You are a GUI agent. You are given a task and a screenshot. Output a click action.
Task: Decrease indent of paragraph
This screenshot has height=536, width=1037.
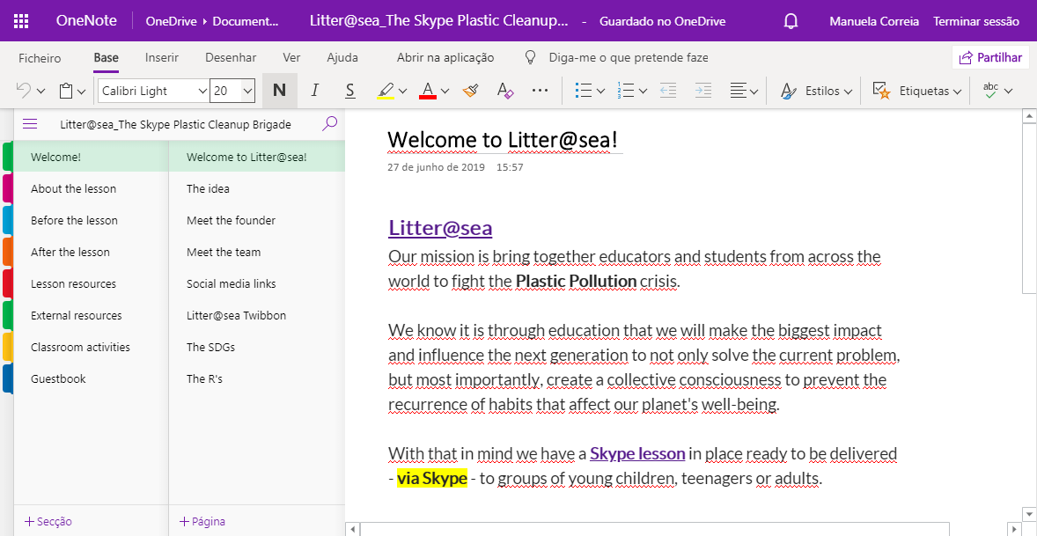[668, 91]
